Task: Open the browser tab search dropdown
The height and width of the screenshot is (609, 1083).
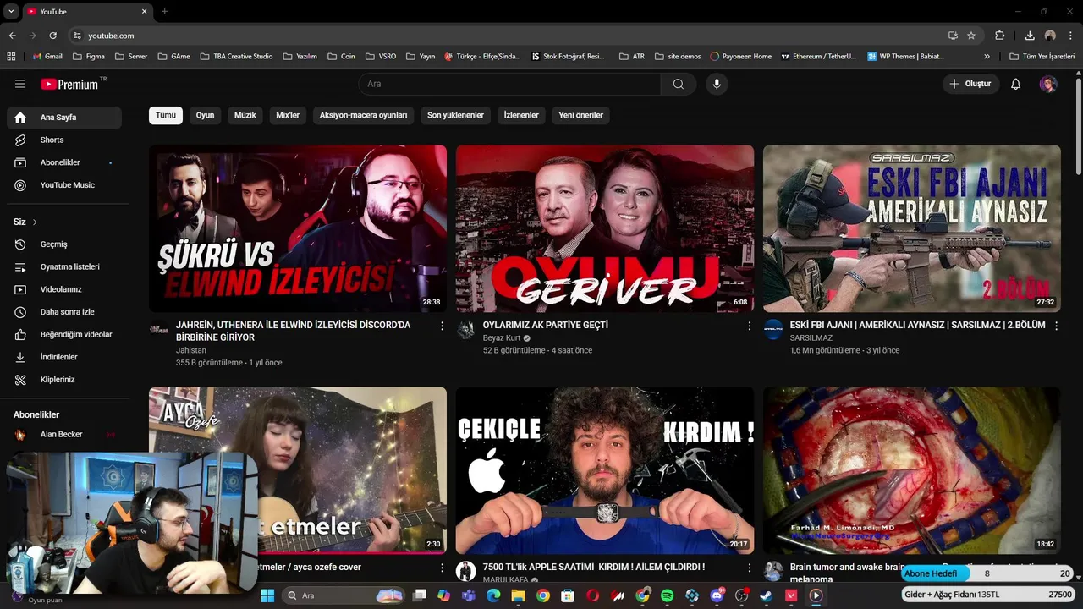Action: coord(11,11)
